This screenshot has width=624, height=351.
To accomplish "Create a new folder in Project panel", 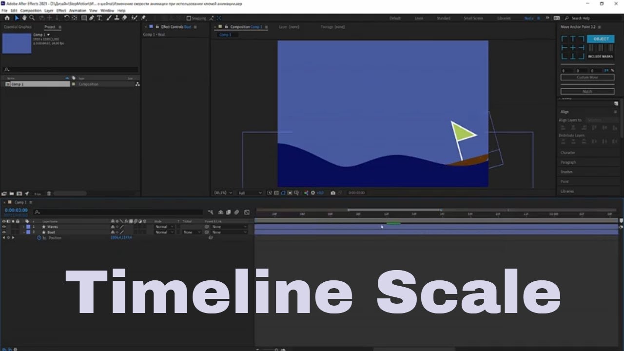I will pyautogui.click(x=12, y=194).
